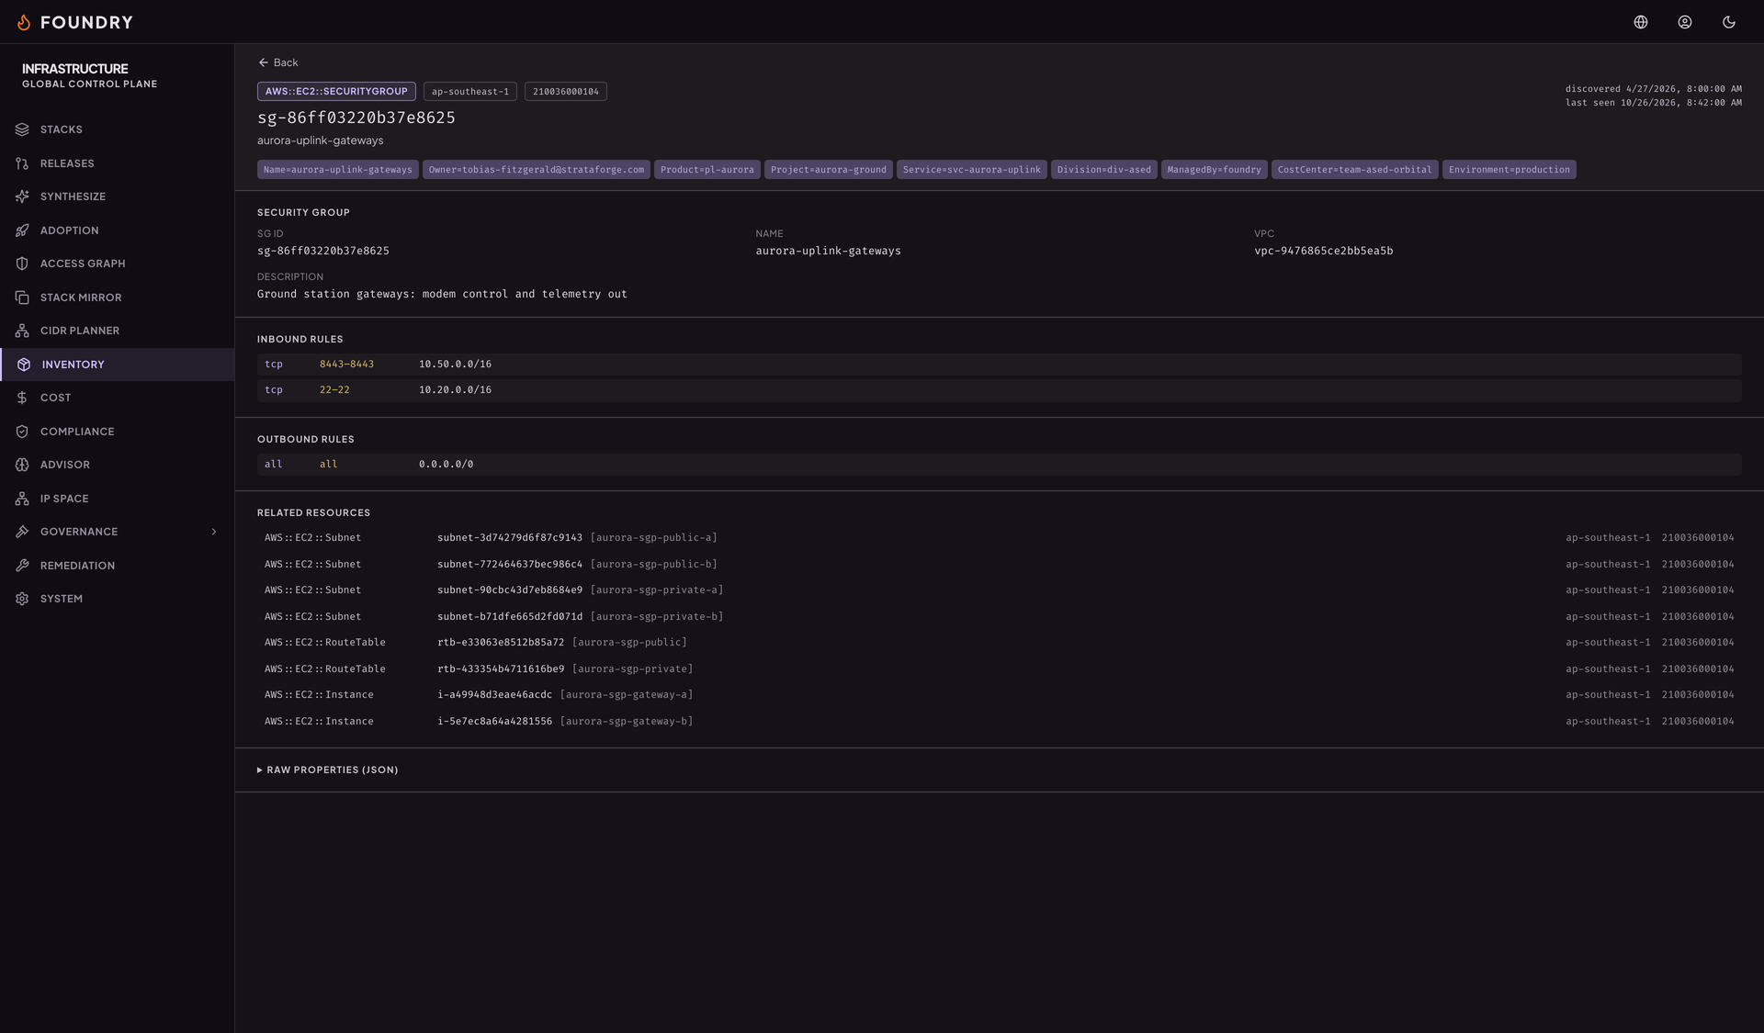Select outbound rule 0.0.0.0/0
This screenshot has width=1764, height=1033.
[446, 465]
